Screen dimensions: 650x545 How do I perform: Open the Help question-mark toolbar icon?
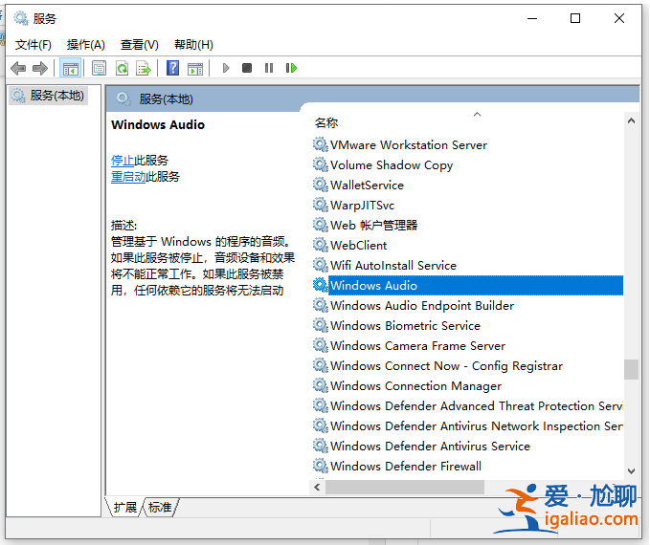pos(172,68)
